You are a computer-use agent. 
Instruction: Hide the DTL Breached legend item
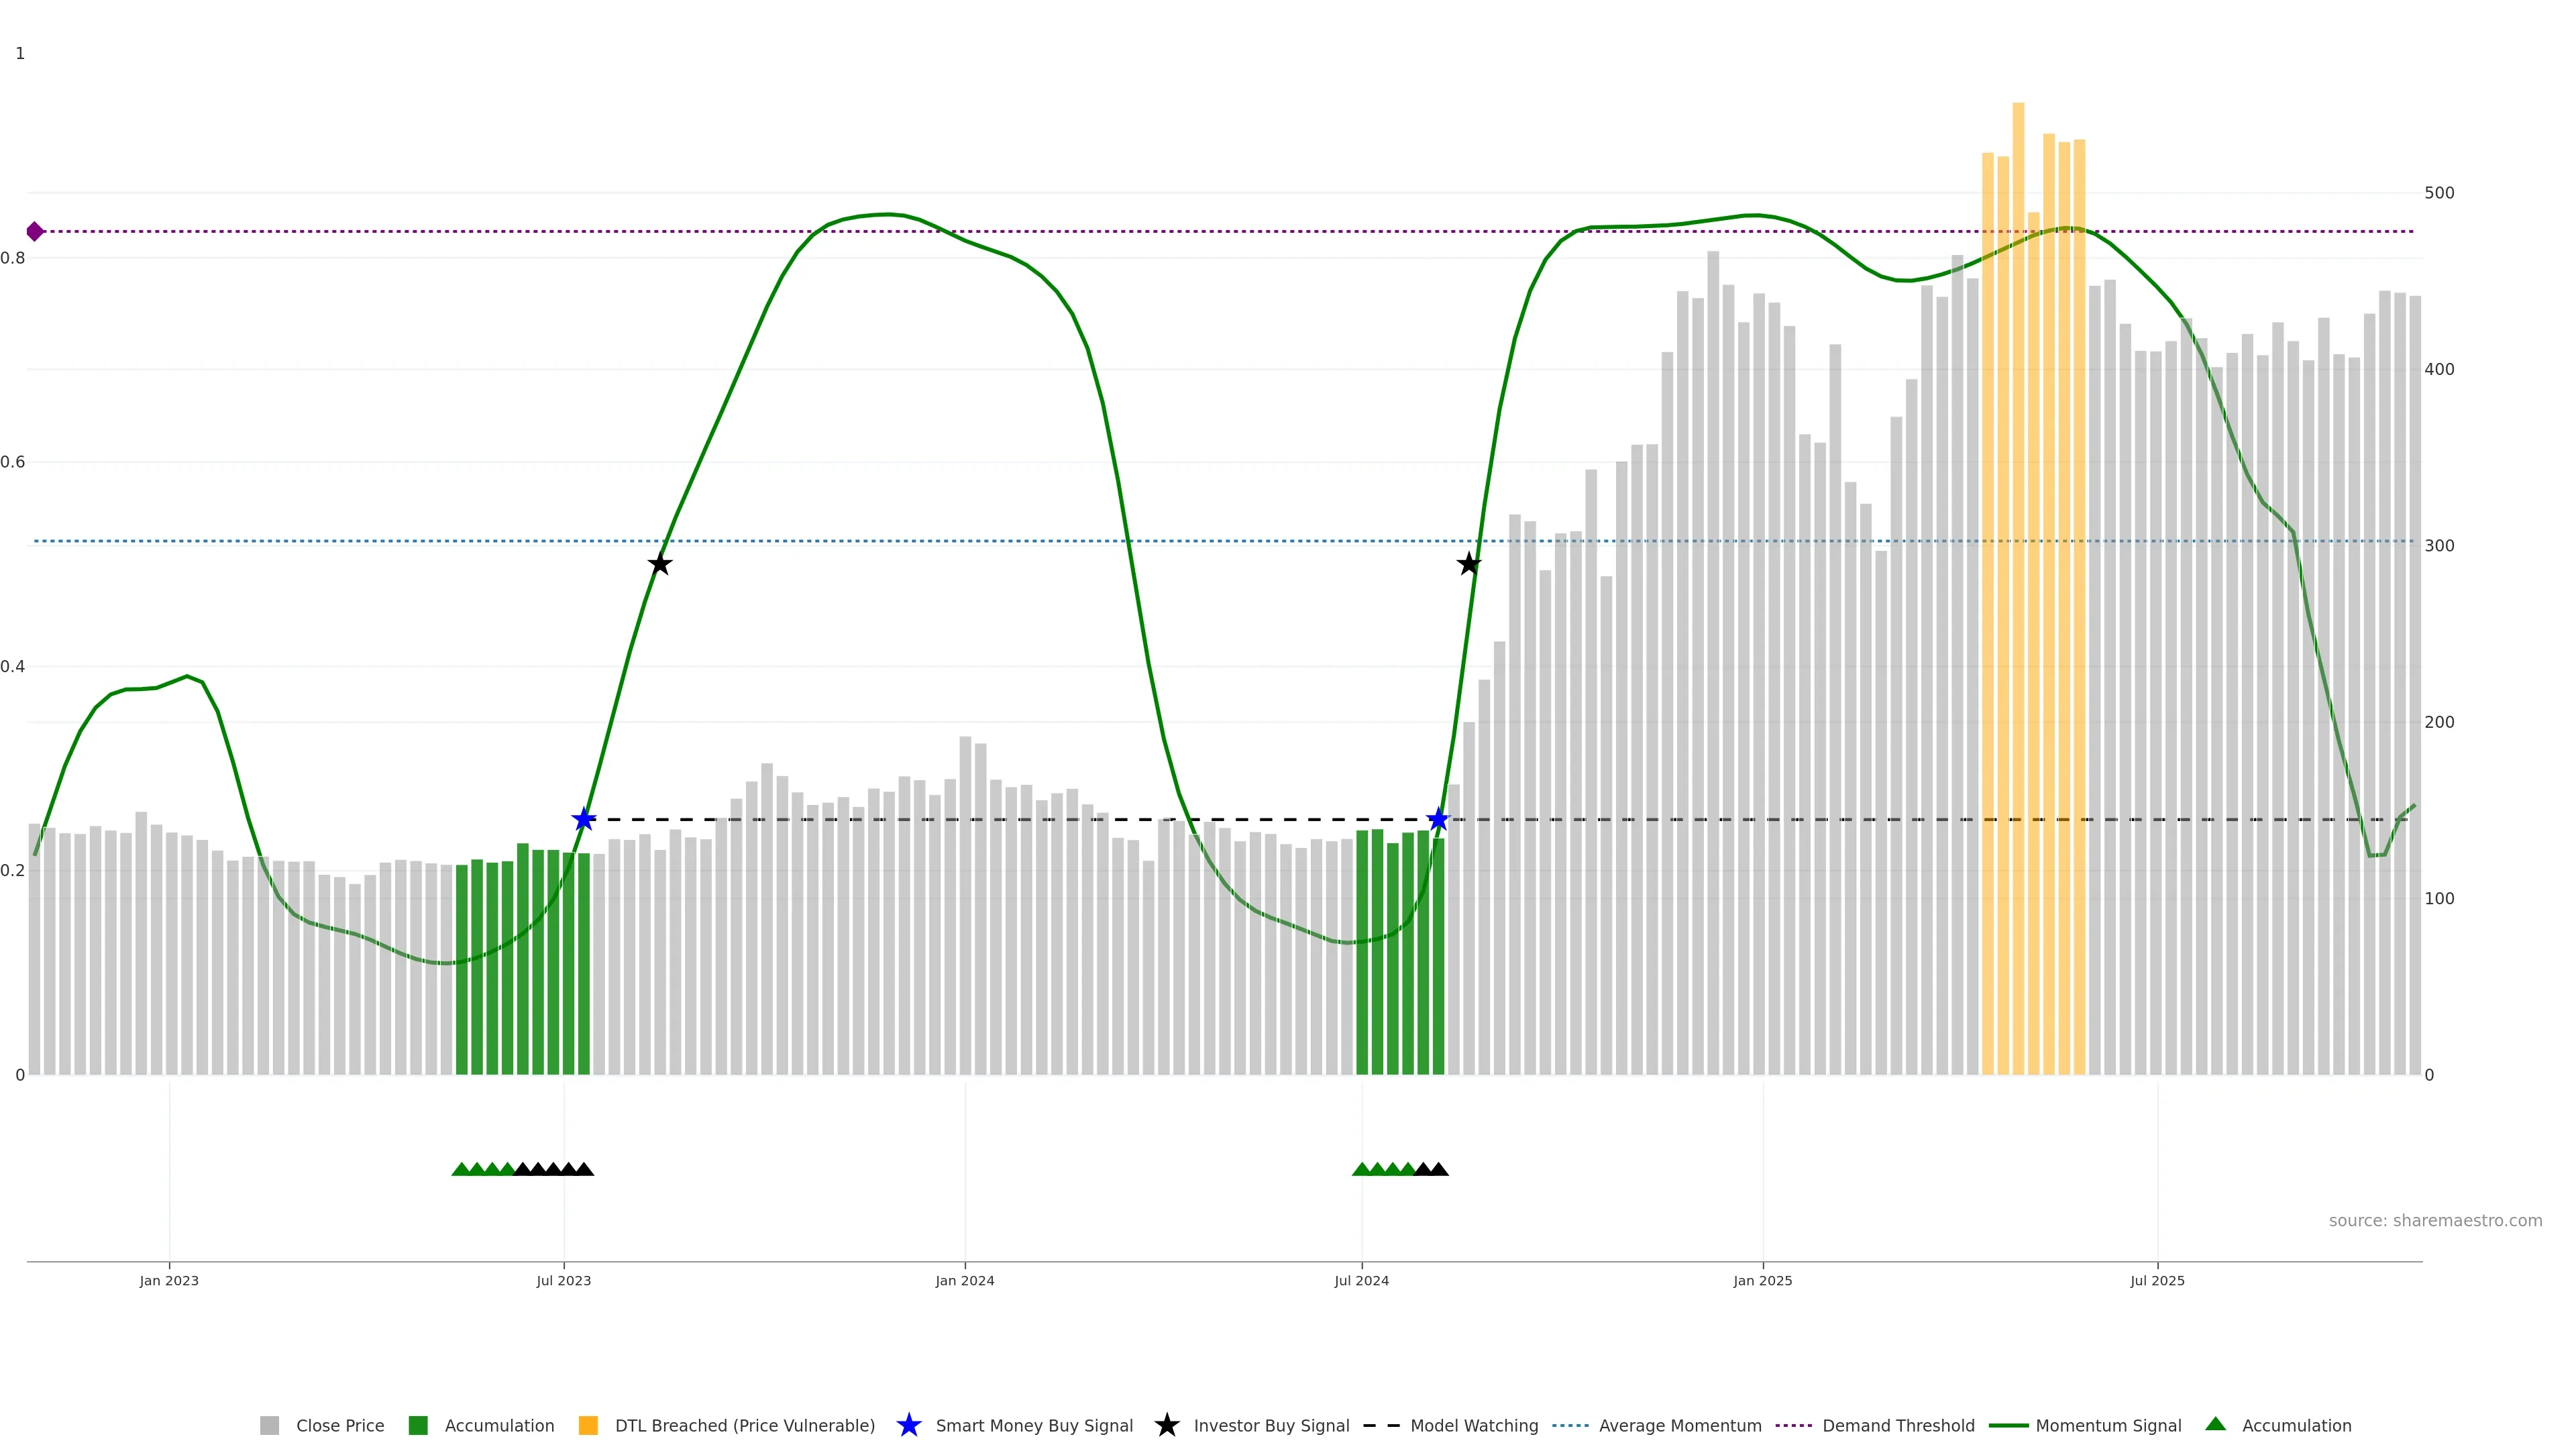[x=588, y=1426]
